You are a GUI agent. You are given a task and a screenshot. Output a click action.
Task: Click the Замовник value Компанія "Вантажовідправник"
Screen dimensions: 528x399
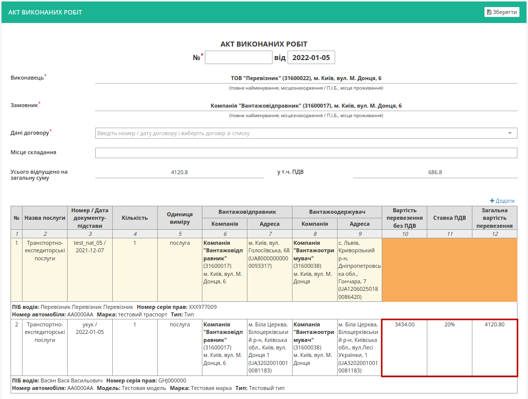click(x=306, y=106)
